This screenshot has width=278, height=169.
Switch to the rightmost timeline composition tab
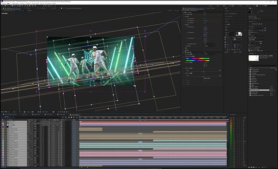(75, 115)
